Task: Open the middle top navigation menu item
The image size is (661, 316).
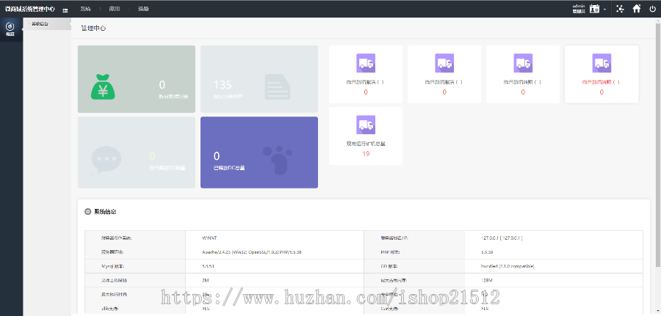Action: coord(115,9)
